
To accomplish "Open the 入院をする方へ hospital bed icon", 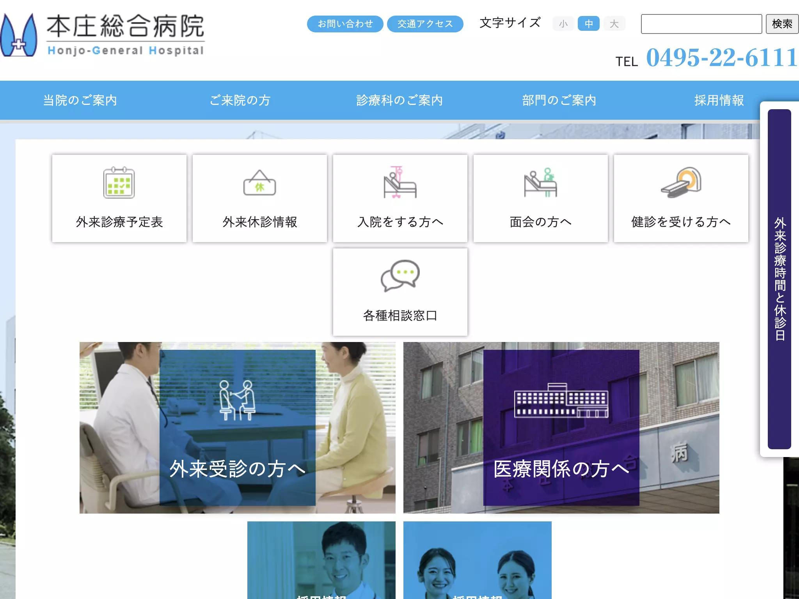I will 400,182.
